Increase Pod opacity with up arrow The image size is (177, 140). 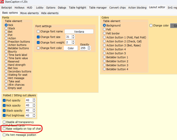34,99
